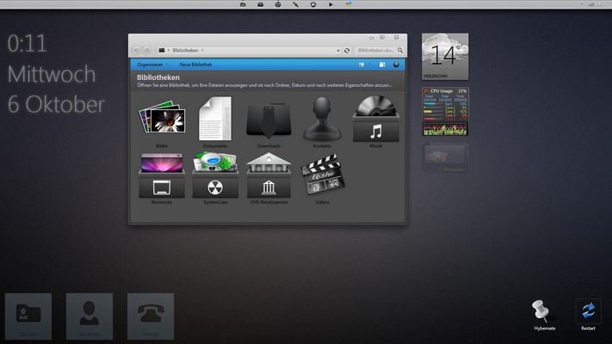Click the Bibliotheken heading text
Image resolution: width=612 pixels, height=344 pixels.
158,77
